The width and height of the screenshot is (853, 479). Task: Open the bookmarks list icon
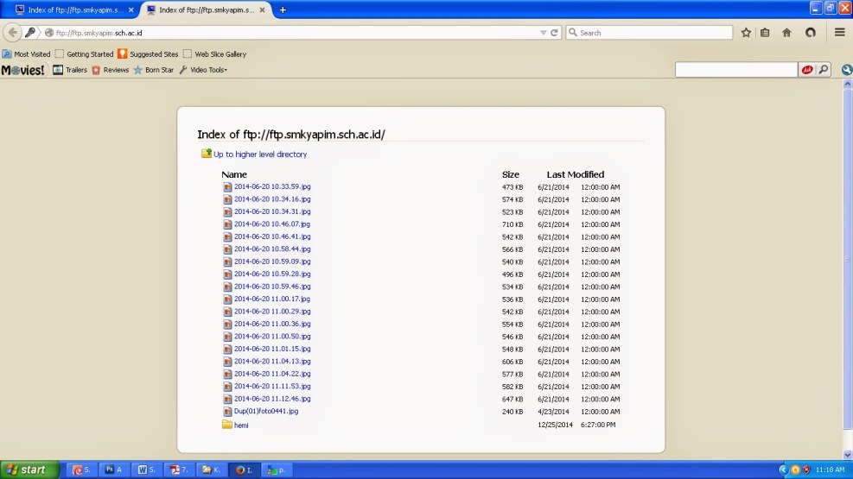pyautogui.click(x=765, y=33)
